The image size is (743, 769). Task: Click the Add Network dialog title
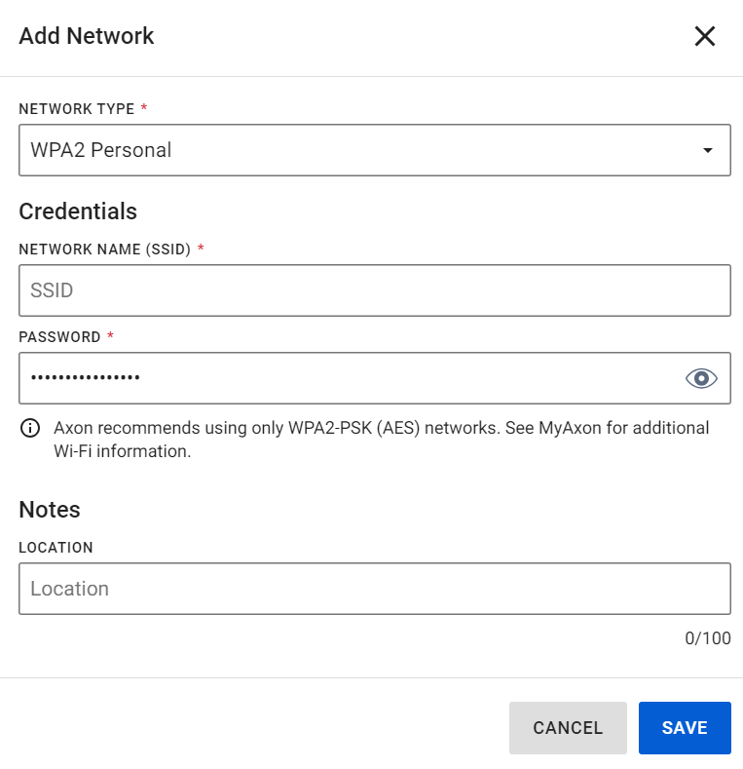87,37
